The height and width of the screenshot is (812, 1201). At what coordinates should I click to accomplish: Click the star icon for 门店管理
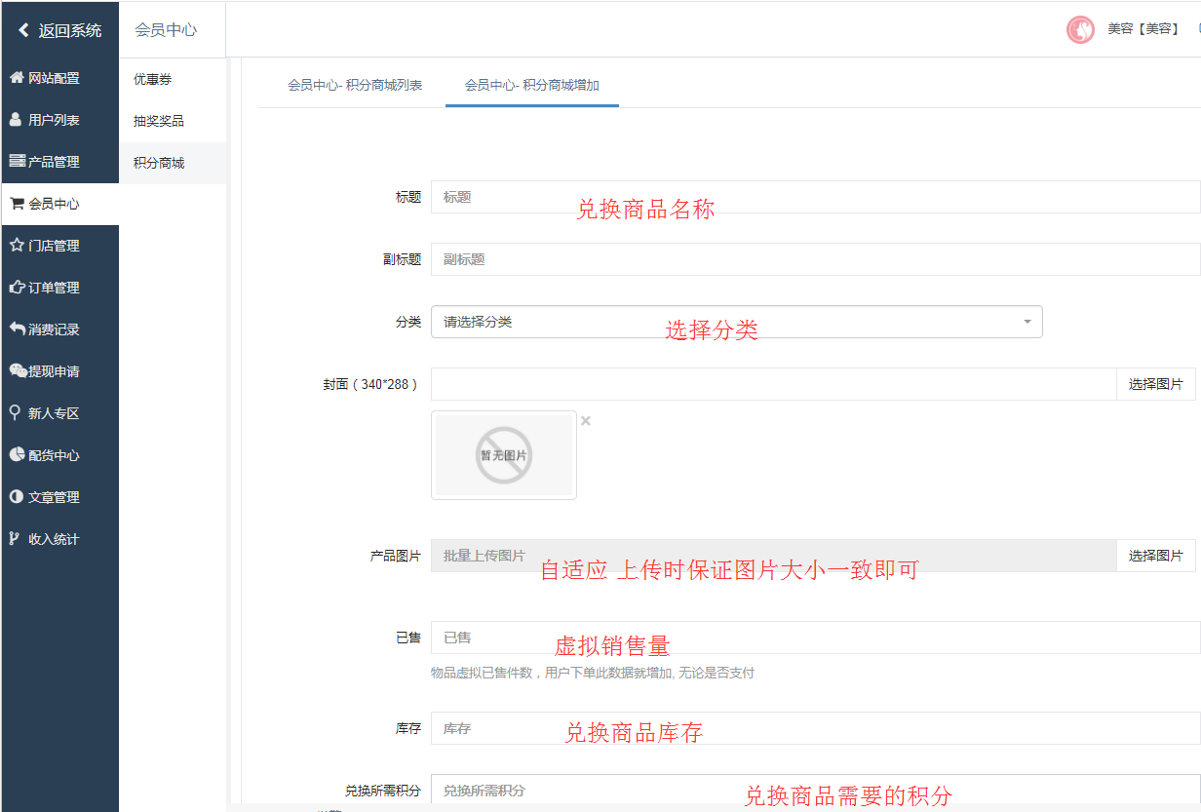tap(17, 246)
